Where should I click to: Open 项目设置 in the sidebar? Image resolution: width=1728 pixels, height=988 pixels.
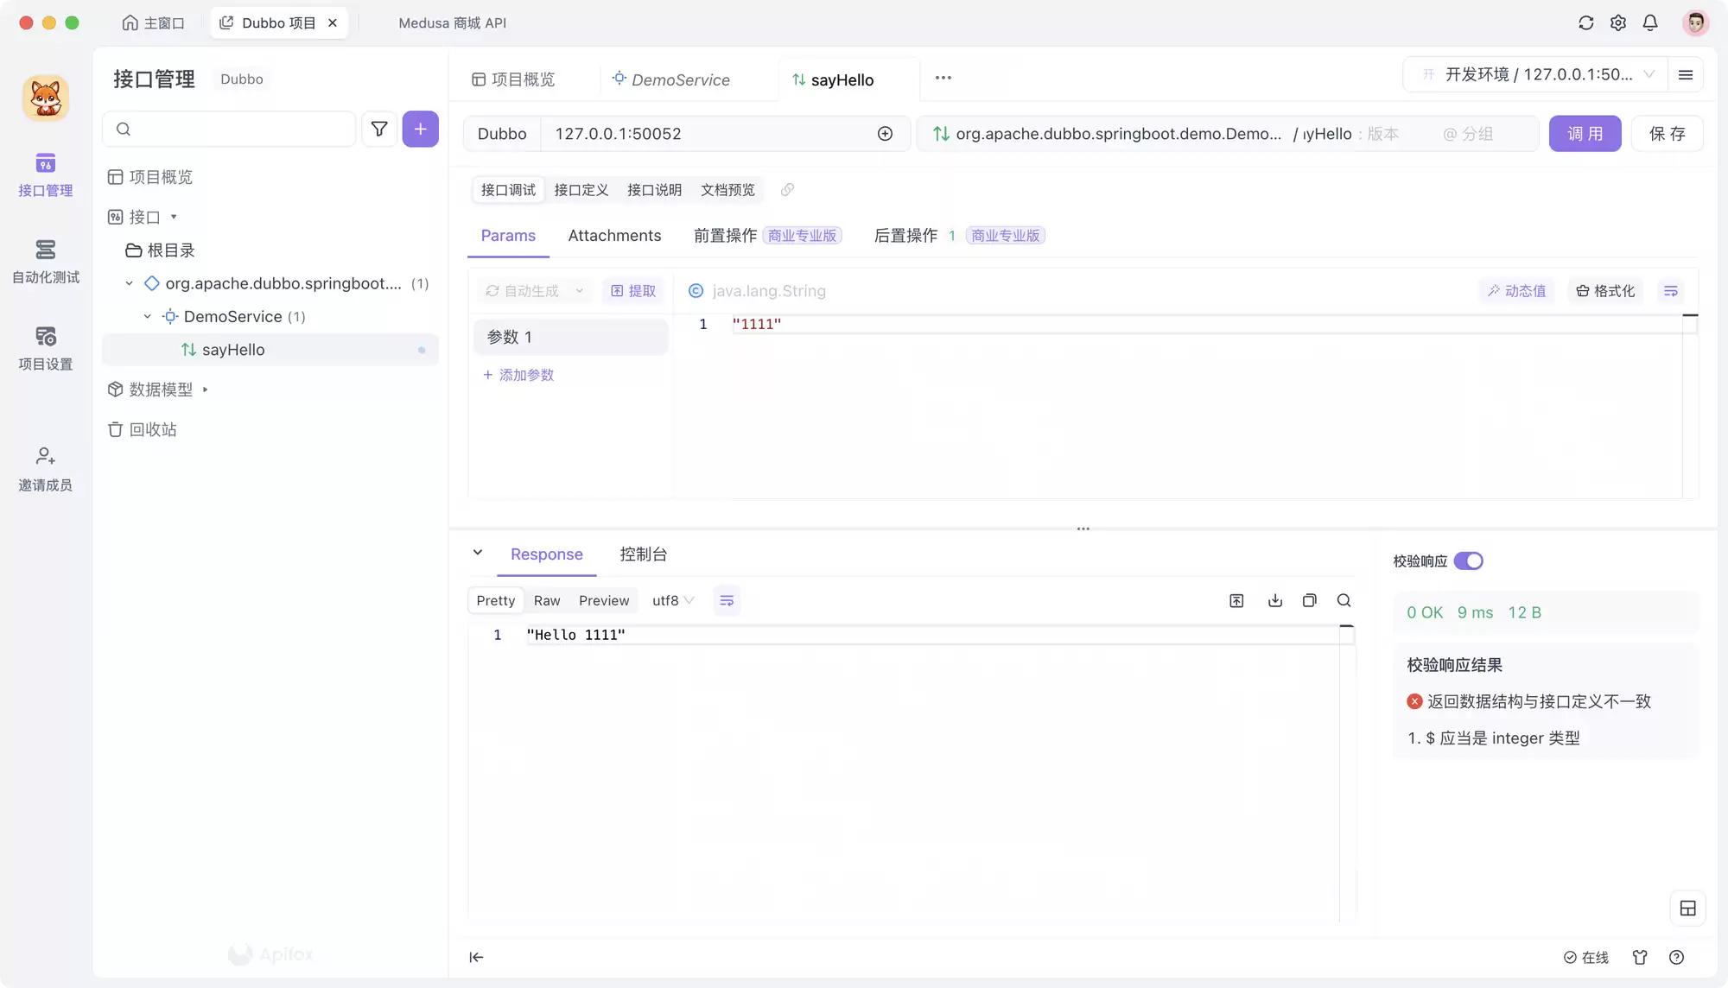click(46, 349)
